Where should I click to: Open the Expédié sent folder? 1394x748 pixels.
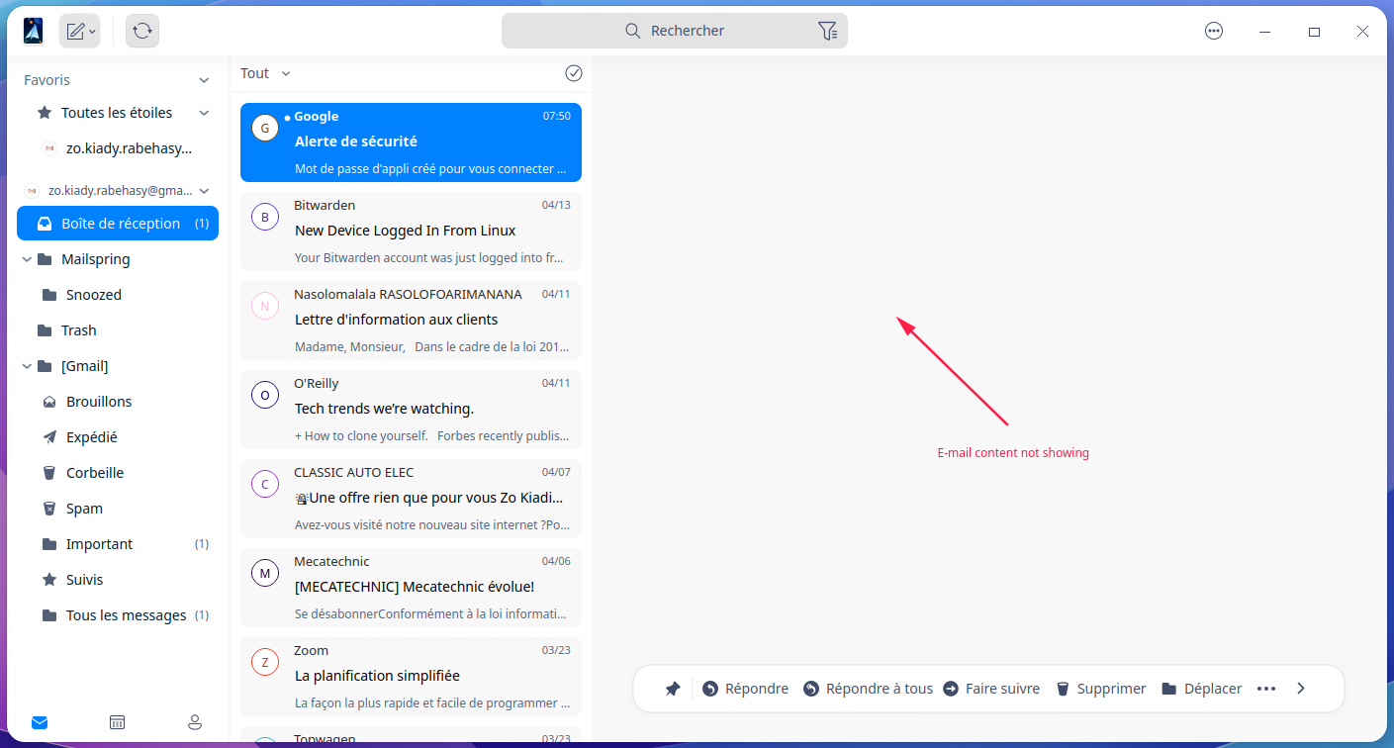[118, 437]
